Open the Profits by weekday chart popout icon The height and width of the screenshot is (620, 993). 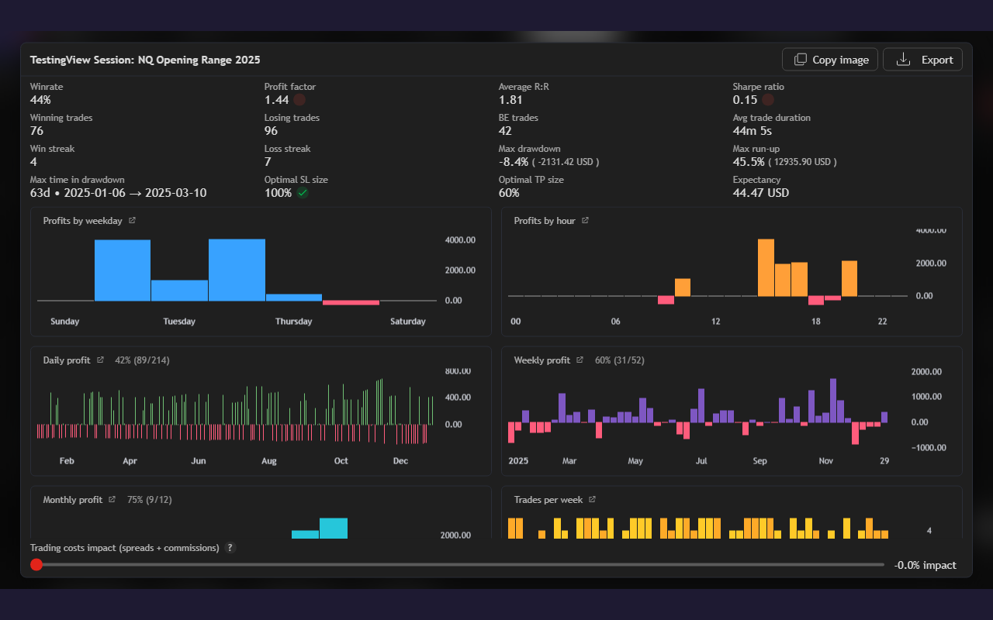(x=132, y=221)
